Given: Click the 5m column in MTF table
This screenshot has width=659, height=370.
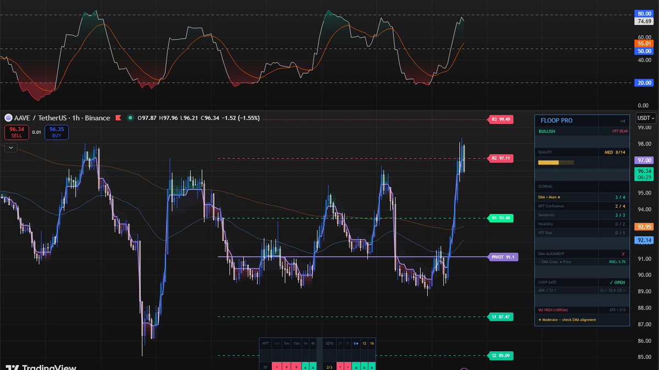Looking at the screenshot, I should 287,343.
